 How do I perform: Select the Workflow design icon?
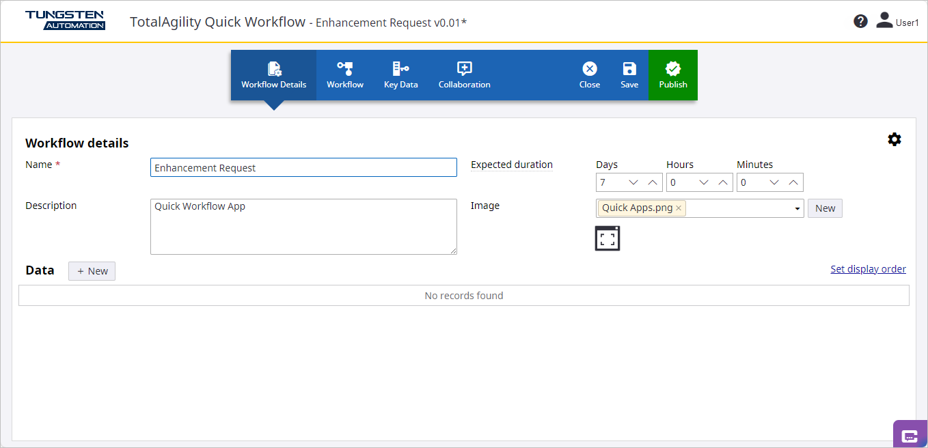point(345,68)
